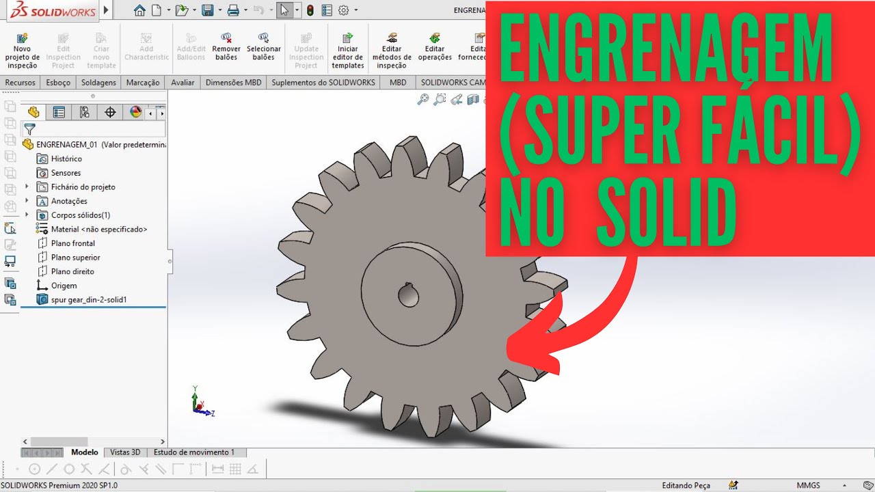Open the Save dropdown arrow
Viewport: 875px width, 492px height.
point(220,11)
